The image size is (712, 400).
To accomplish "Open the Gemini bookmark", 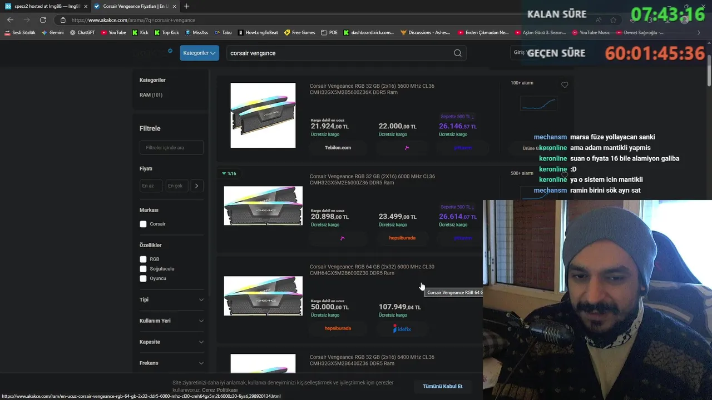I will 52,32.
